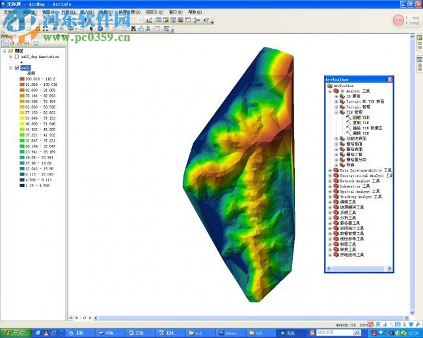Select the 创建 TIN tool in ArcToolbox
The width and height of the screenshot is (423, 338).
[361, 117]
